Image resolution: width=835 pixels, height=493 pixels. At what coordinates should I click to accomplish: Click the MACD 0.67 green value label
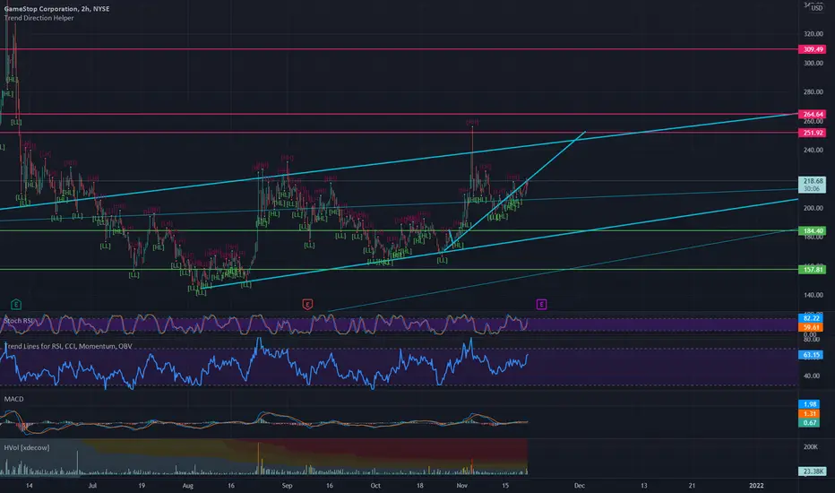810,423
